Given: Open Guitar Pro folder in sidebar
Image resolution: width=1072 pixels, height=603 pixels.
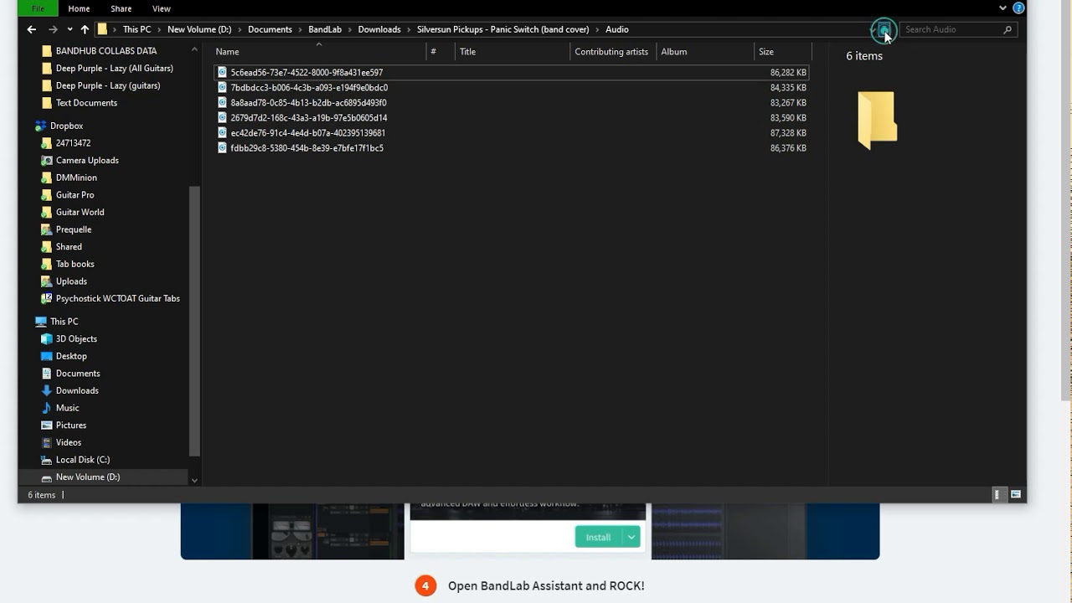Looking at the screenshot, I should [x=75, y=195].
